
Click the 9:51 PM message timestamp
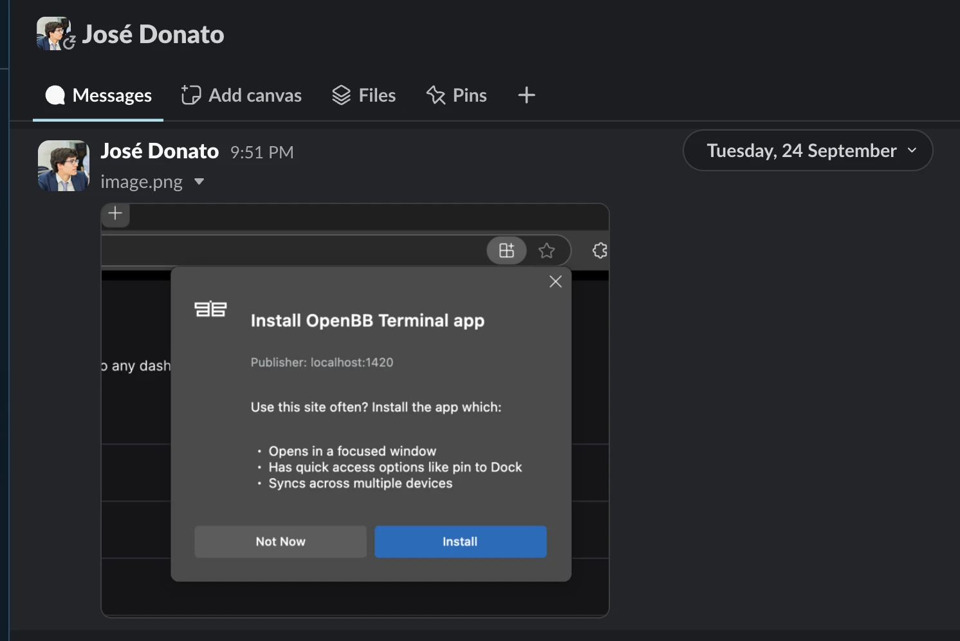(261, 153)
